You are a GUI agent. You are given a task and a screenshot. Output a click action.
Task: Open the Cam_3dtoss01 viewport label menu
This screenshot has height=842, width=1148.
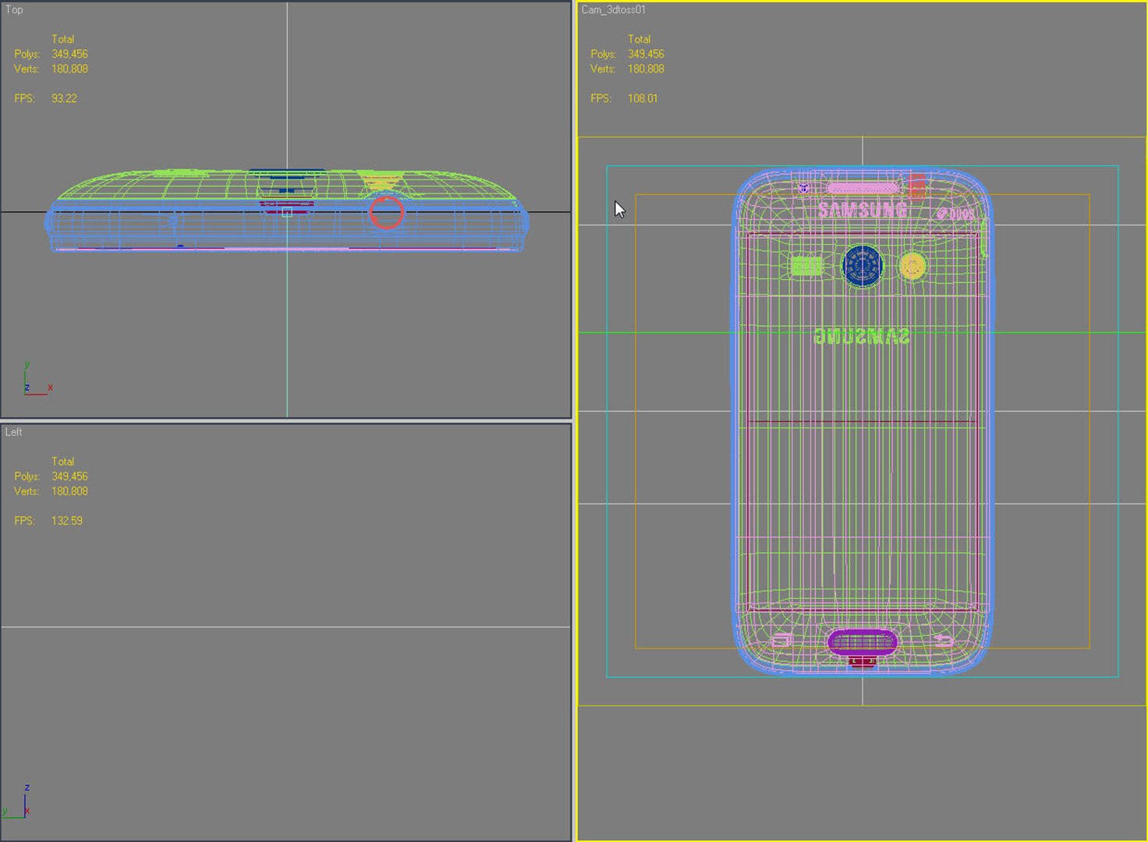tap(613, 9)
